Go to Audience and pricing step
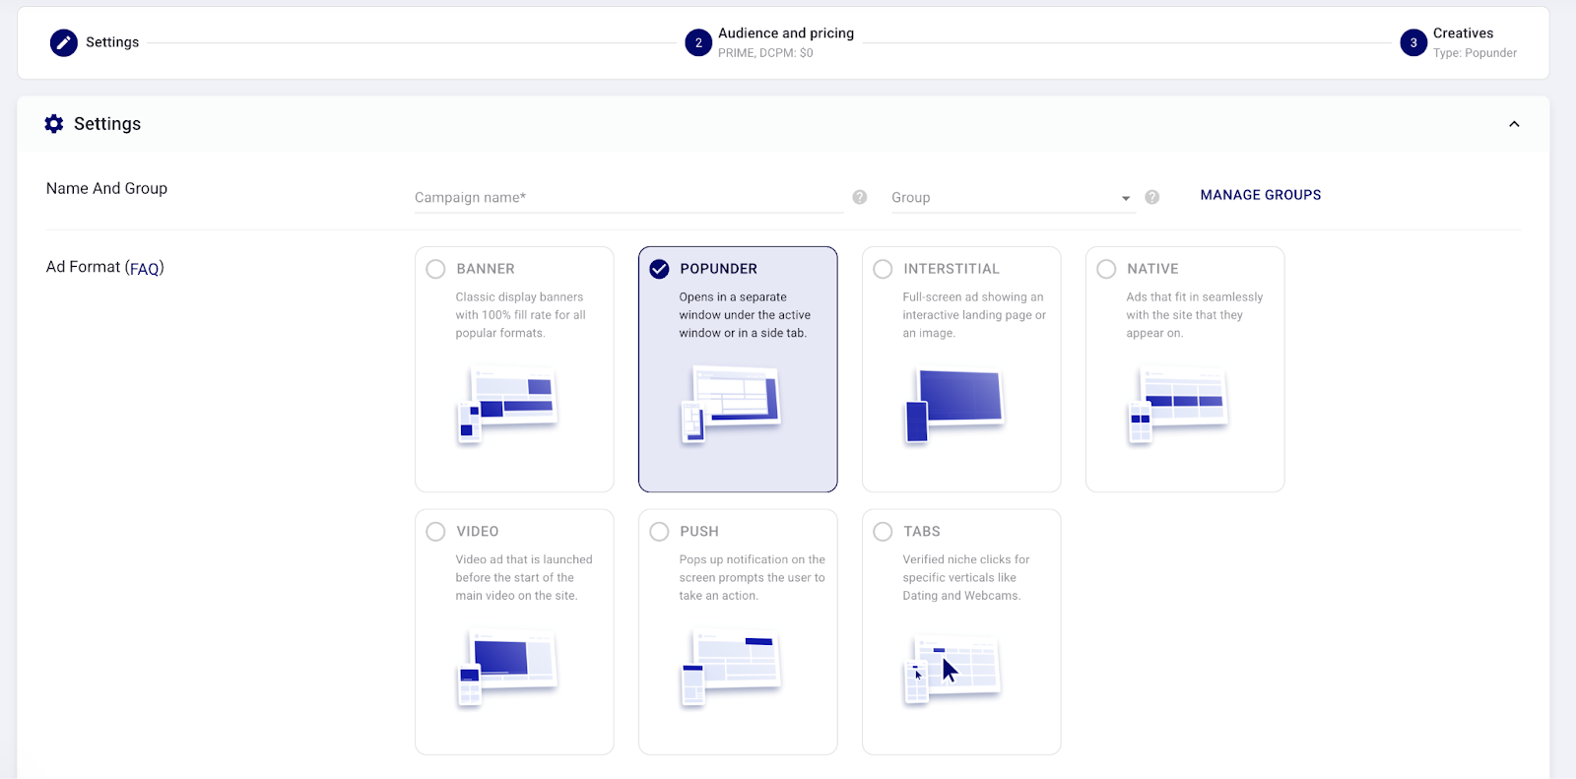The height and width of the screenshot is (779, 1576). pos(698,42)
